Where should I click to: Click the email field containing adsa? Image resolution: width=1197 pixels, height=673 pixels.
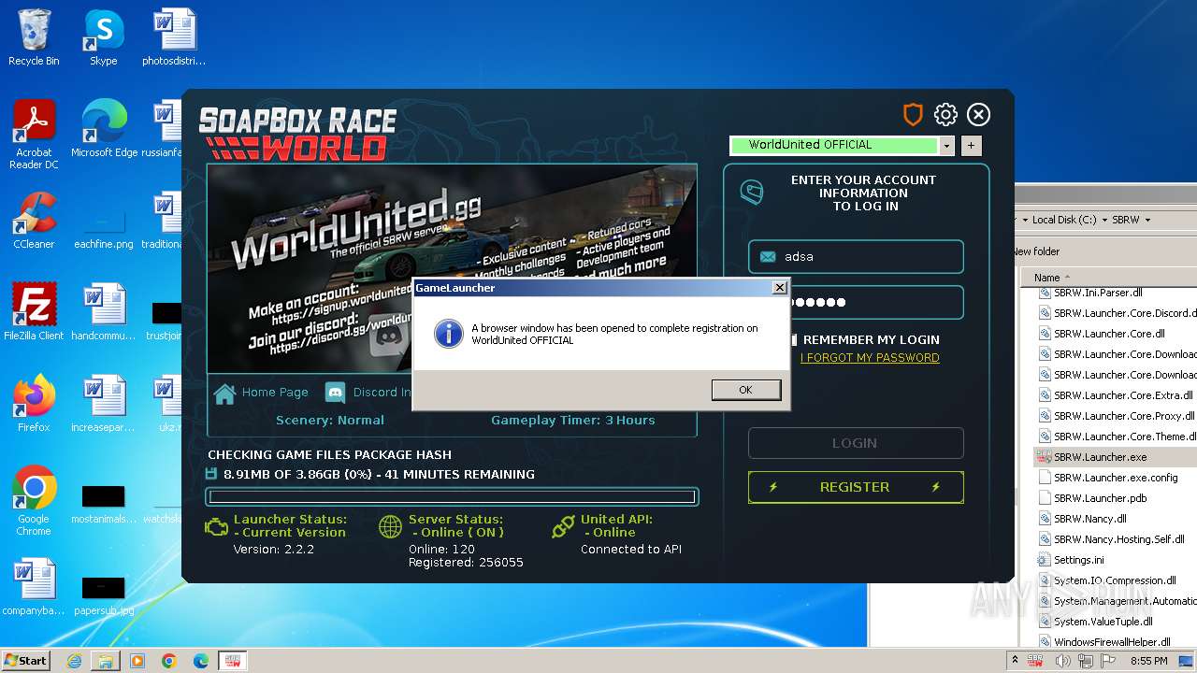[x=856, y=256]
